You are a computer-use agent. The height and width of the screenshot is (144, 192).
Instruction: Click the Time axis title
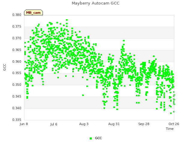[170, 129]
